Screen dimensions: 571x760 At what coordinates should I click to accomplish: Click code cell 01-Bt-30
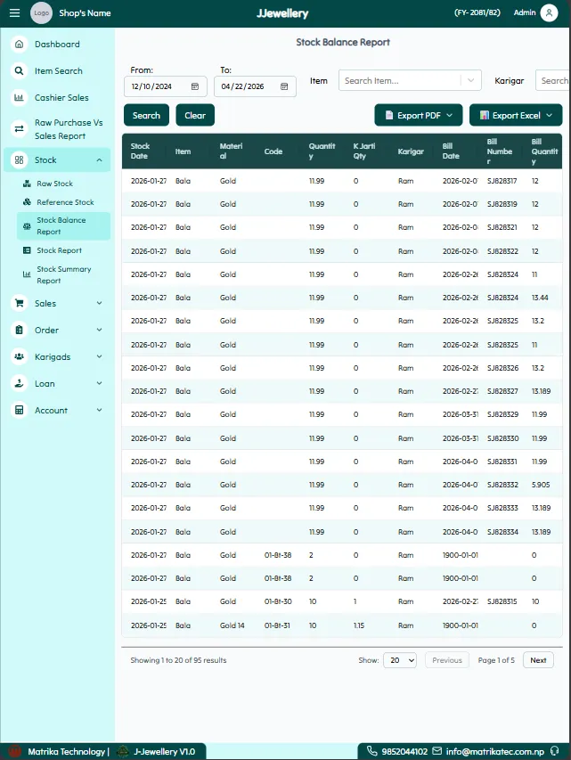tap(278, 601)
